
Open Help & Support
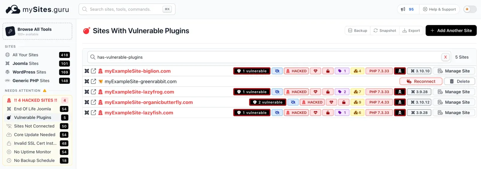tap(439, 9)
